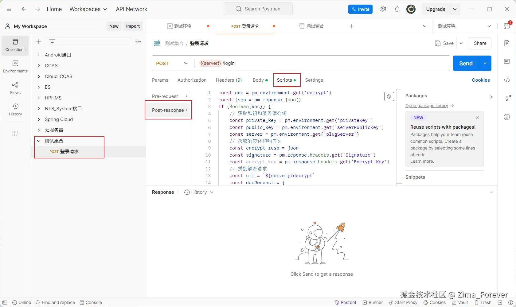Expand the Packages panel chevron
Screen dimensions: 516x307
click(x=491, y=97)
